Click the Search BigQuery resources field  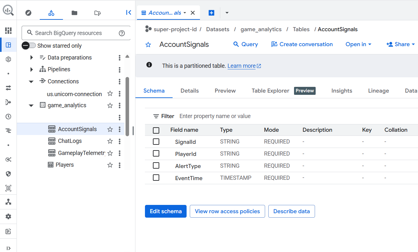(76, 33)
